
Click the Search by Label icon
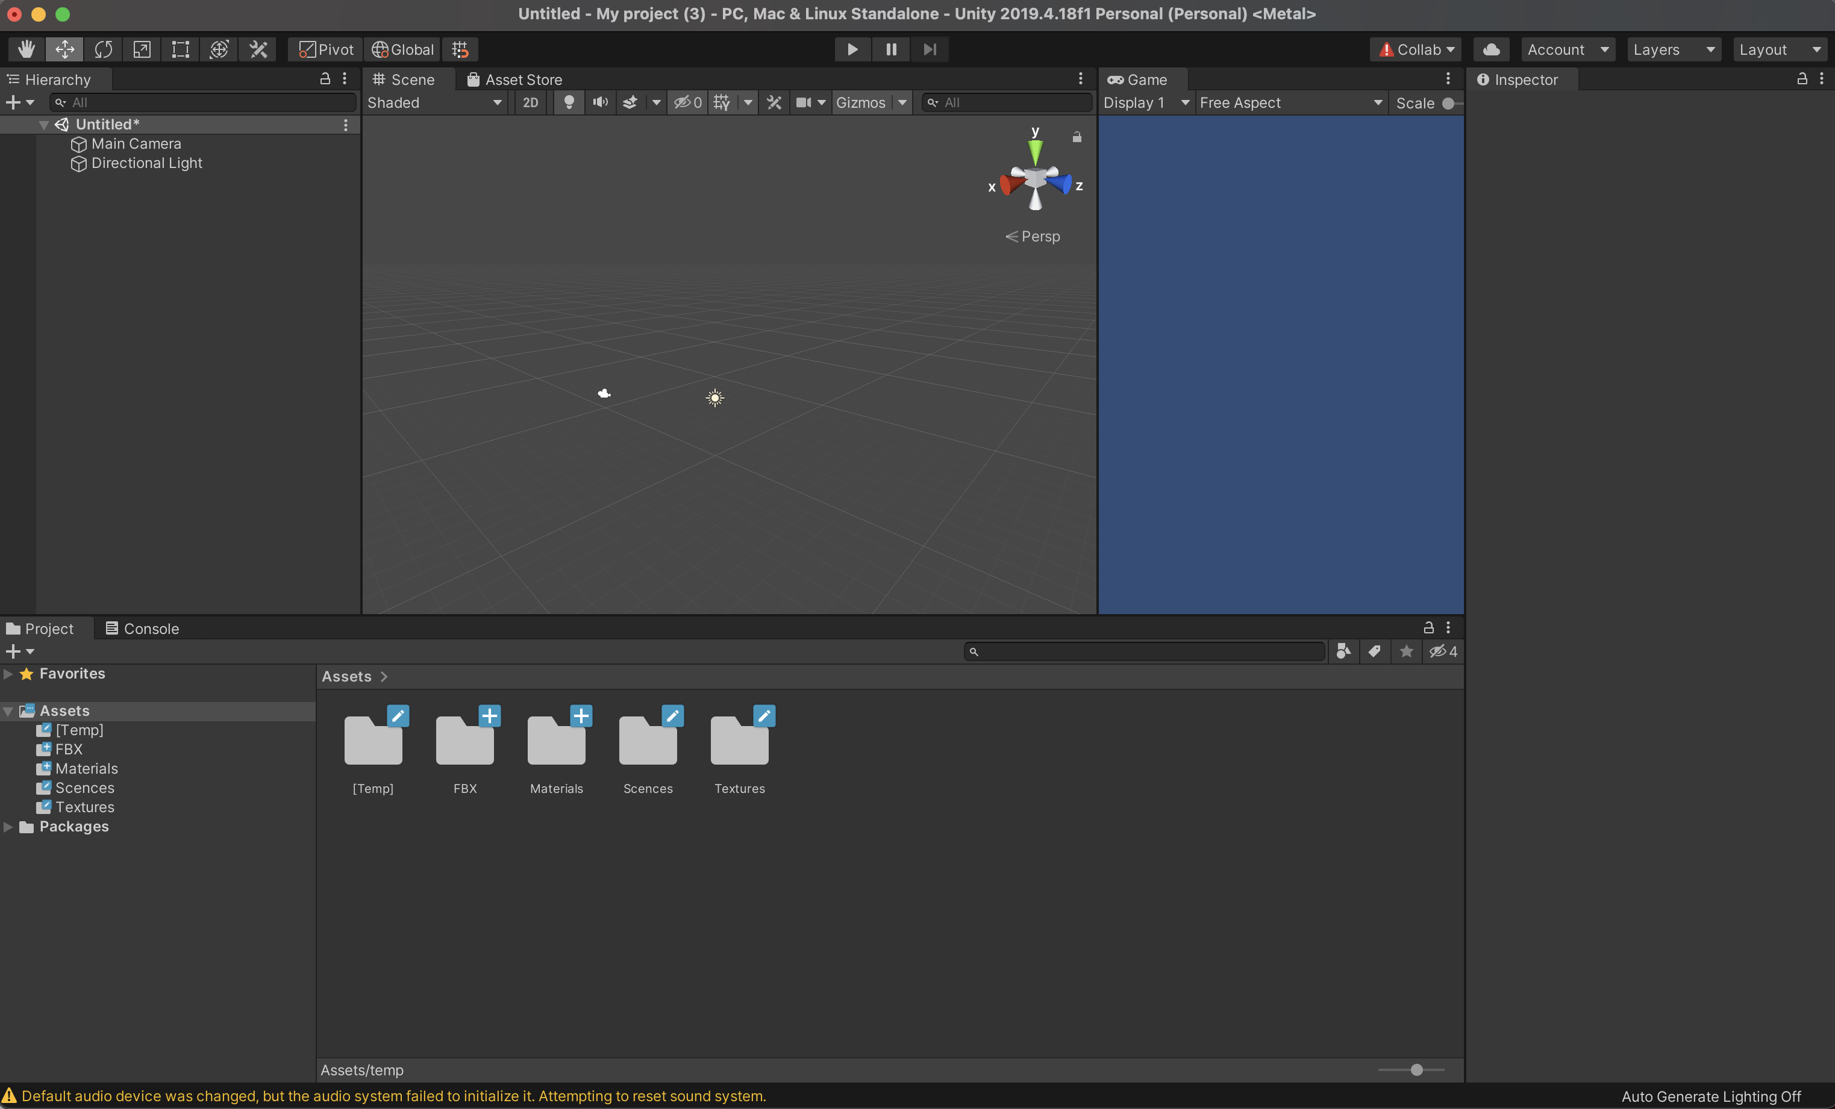pos(1374,651)
